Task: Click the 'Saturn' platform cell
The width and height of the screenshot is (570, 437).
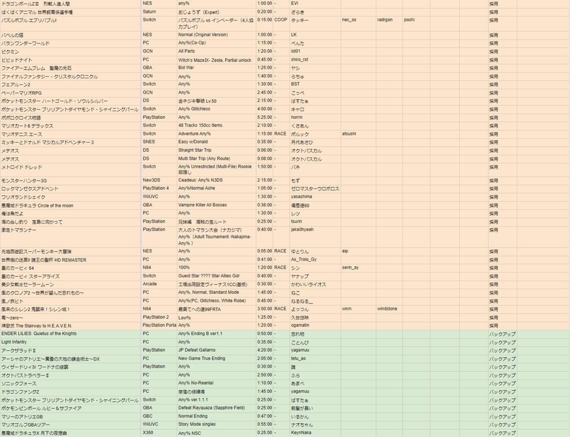Action: pyautogui.click(x=159, y=12)
